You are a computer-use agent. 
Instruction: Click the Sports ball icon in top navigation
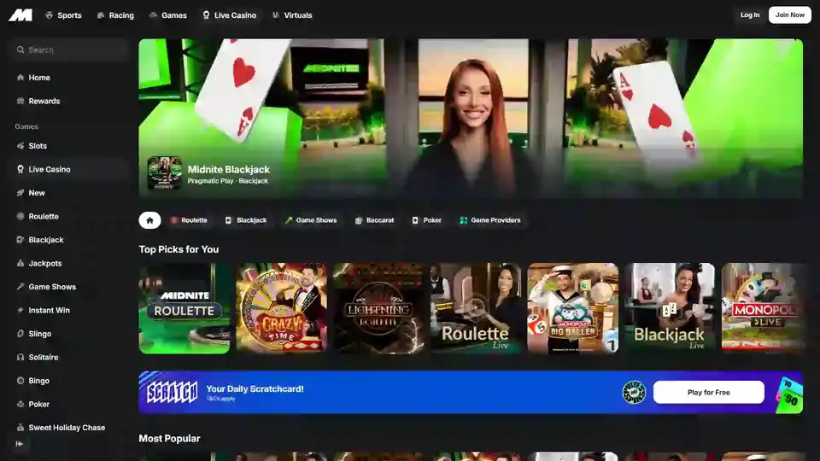pos(50,15)
